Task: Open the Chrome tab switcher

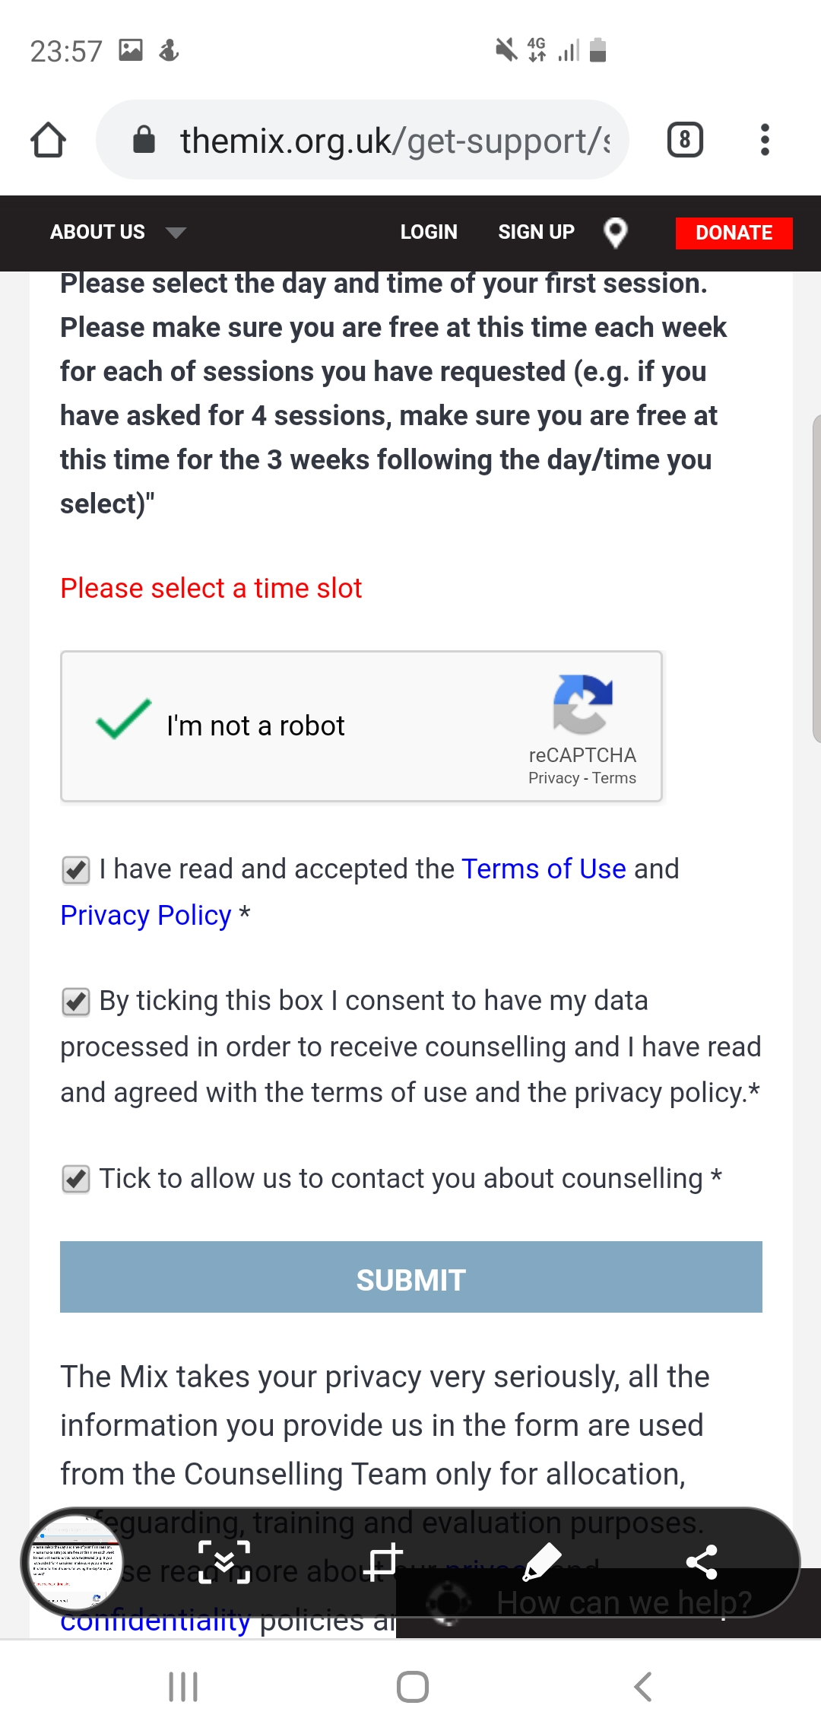Action: 683,139
